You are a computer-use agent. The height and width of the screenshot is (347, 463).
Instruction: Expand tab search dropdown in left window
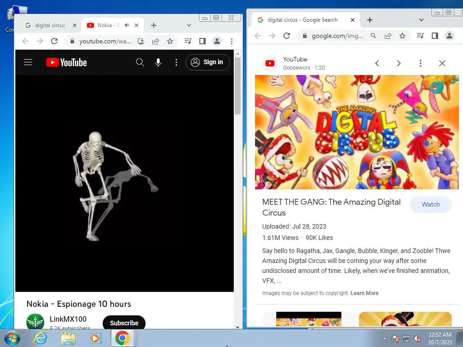click(189, 25)
